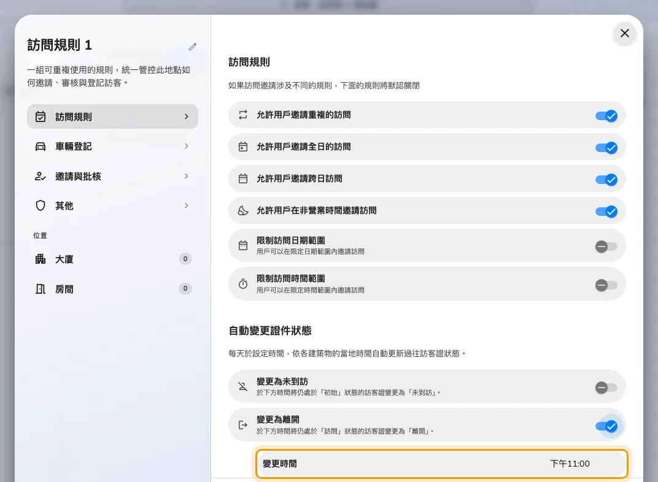Select 車輛登記 in the sidebar menu
The width and height of the screenshot is (658, 482).
pos(112,147)
